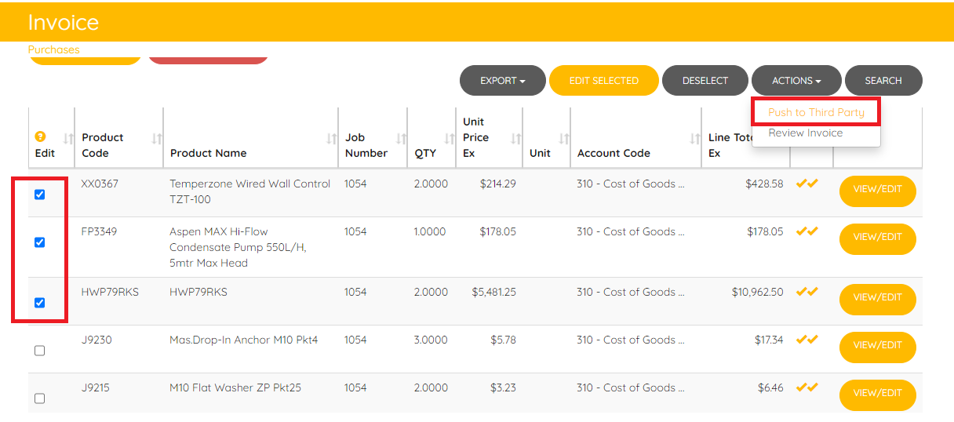Click Mas.Drop-In Anchor M10 Pkt4 name
Image resolution: width=954 pixels, height=422 pixels.
point(244,340)
